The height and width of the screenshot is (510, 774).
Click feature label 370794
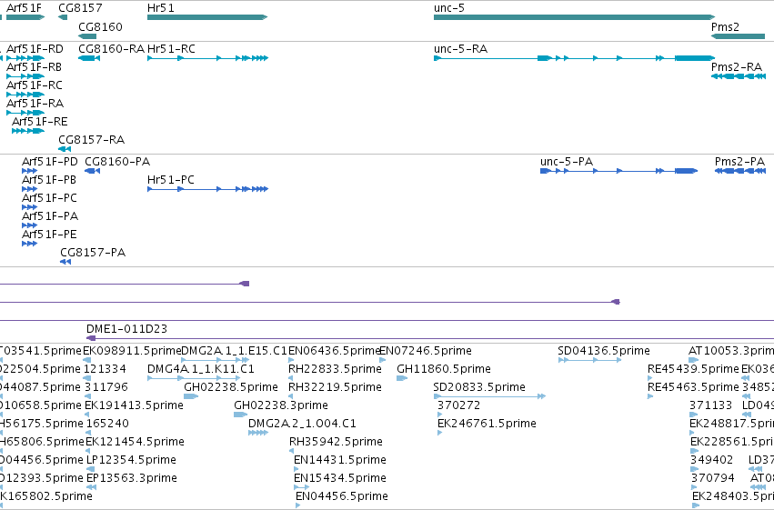pyautogui.click(x=712, y=478)
